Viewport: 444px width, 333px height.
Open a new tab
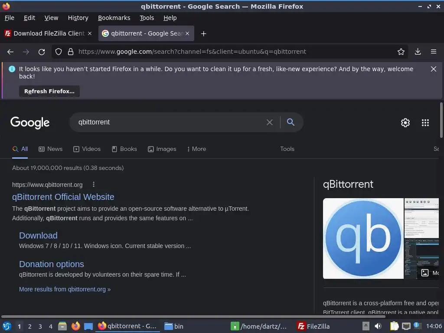pyautogui.click(x=203, y=34)
